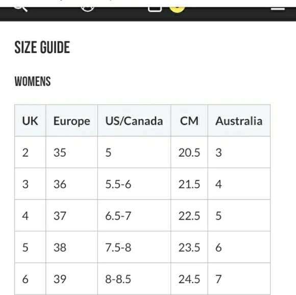Click the US/Canada column header
Image resolution: width=296 pixels, height=295 pixels.
coord(134,120)
